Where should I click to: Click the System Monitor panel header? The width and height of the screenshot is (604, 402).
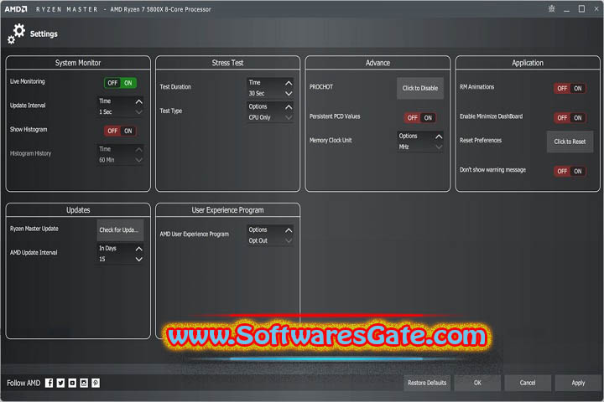pos(78,63)
